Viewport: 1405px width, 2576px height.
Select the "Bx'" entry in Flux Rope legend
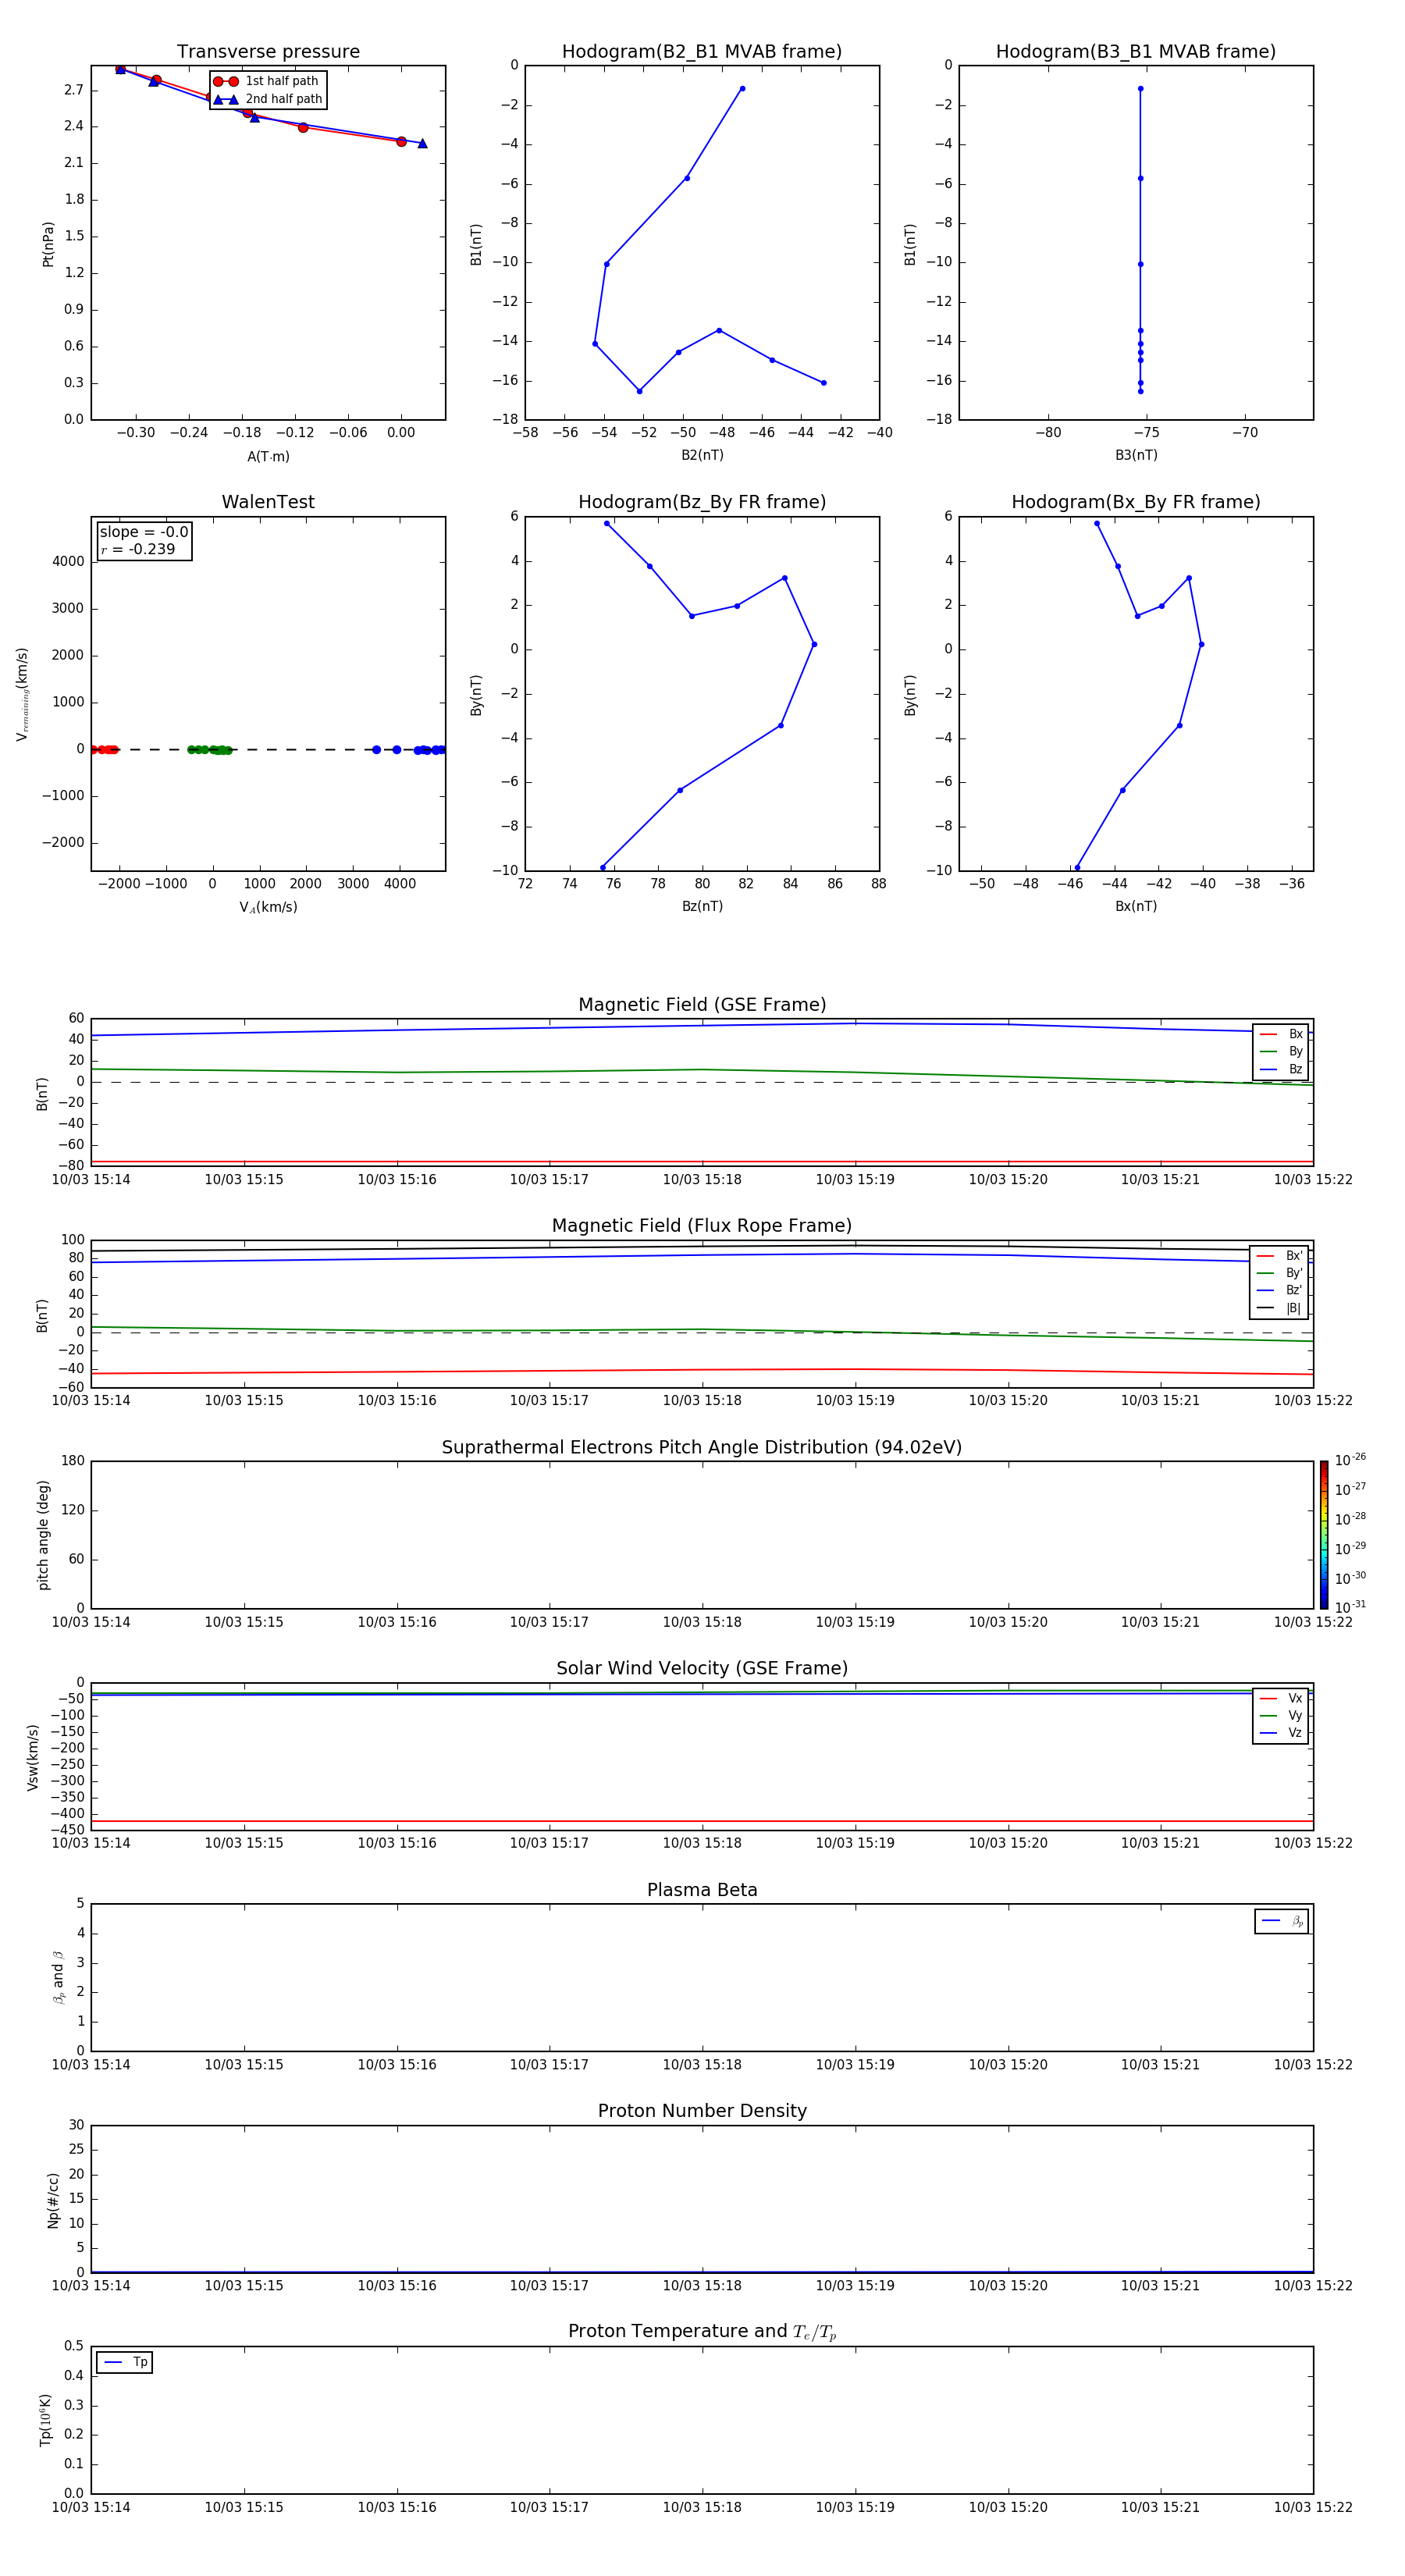[1279, 1256]
